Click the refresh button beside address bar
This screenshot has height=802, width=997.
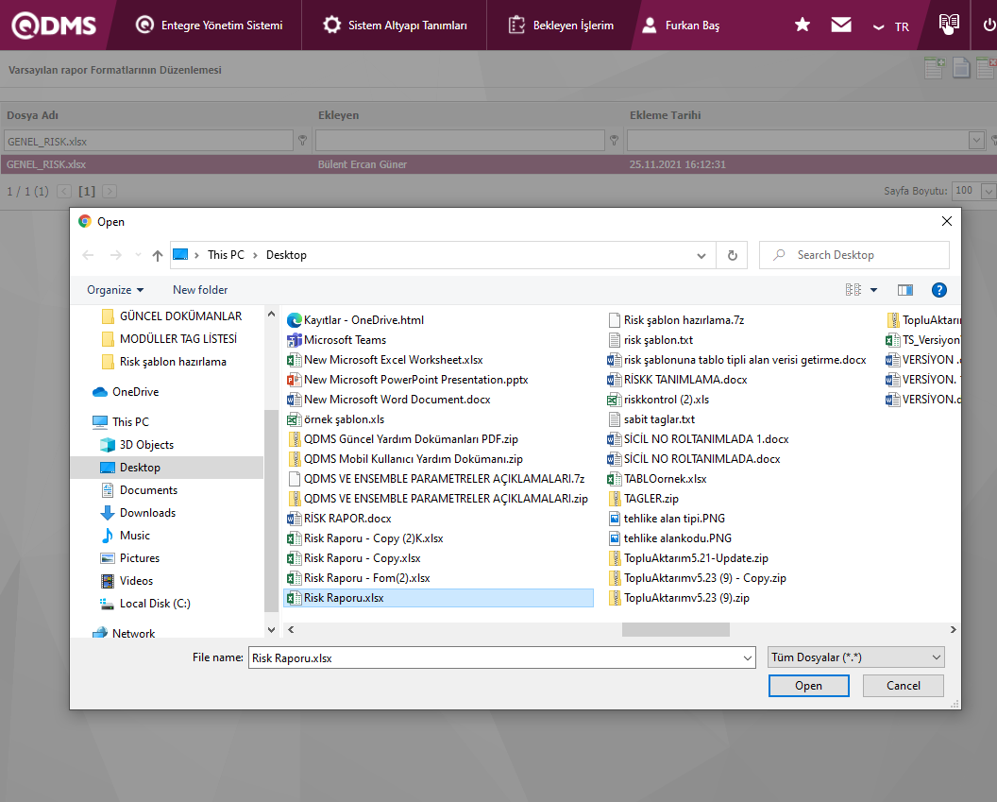click(732, 255)
